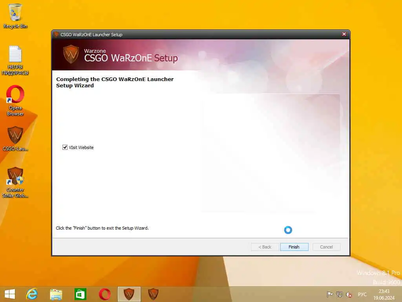Click the 'CSGO WaRzOnE Setup' banner title
This screenshot has width=402, height=302.
click(x=131, y=58)
